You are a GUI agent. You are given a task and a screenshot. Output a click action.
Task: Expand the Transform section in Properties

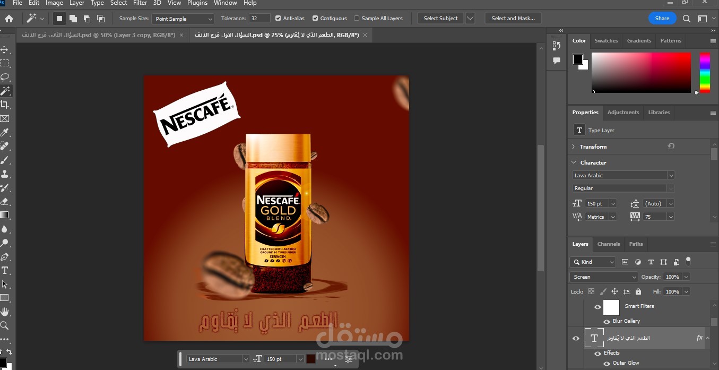[x=574, y=147]
